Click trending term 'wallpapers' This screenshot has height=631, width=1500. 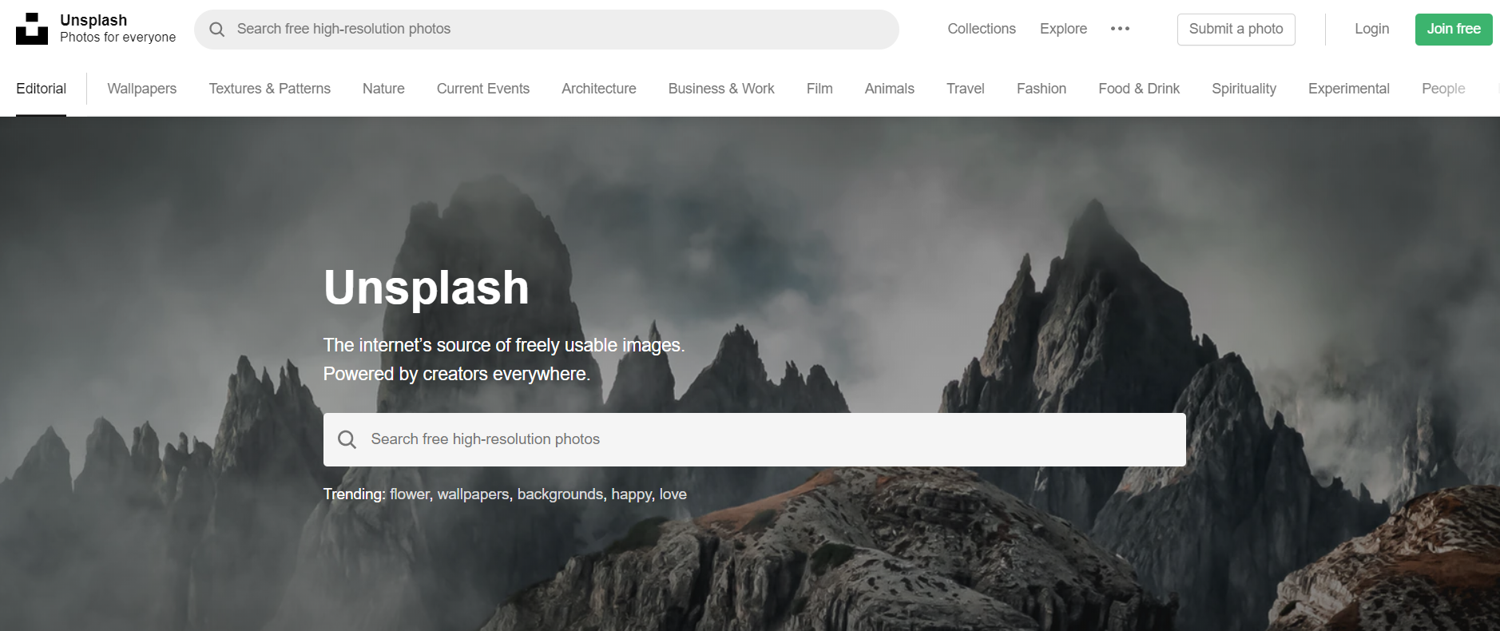[473, 494]
